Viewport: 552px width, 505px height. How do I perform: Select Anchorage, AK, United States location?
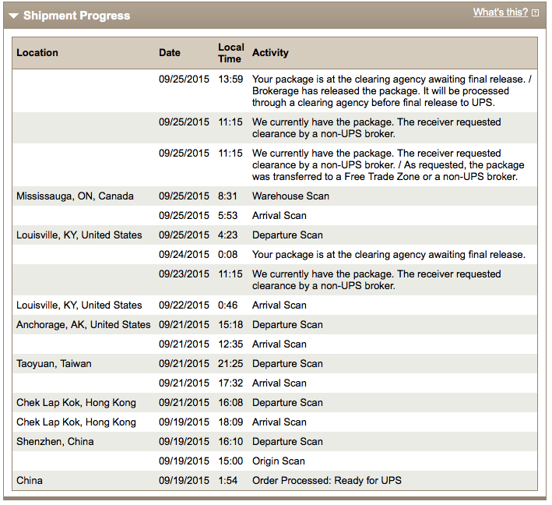click(x=83, y=324)
